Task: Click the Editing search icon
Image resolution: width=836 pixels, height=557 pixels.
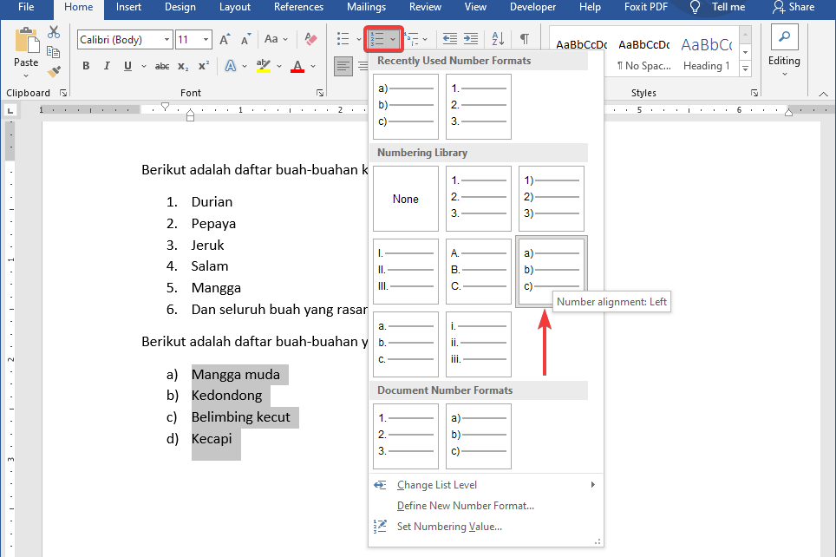Action: click(784, 37)
